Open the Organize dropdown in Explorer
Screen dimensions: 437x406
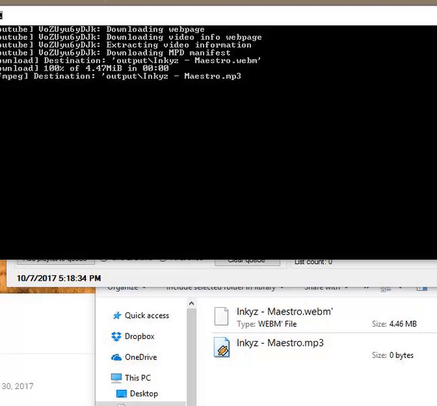[127, 288]
